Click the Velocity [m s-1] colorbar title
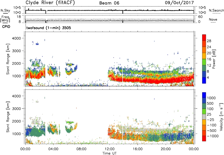 pos(221,117)
